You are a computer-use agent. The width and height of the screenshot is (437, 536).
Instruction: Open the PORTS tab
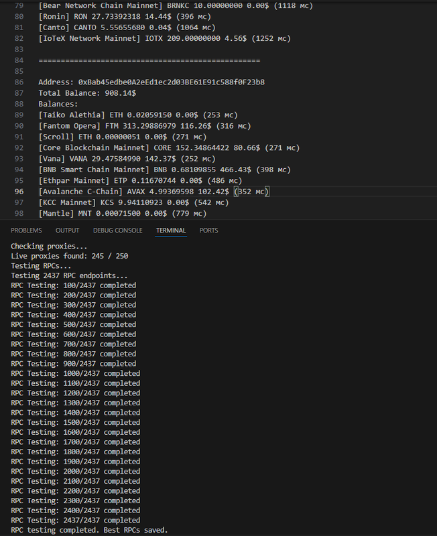tap(208, 230)
